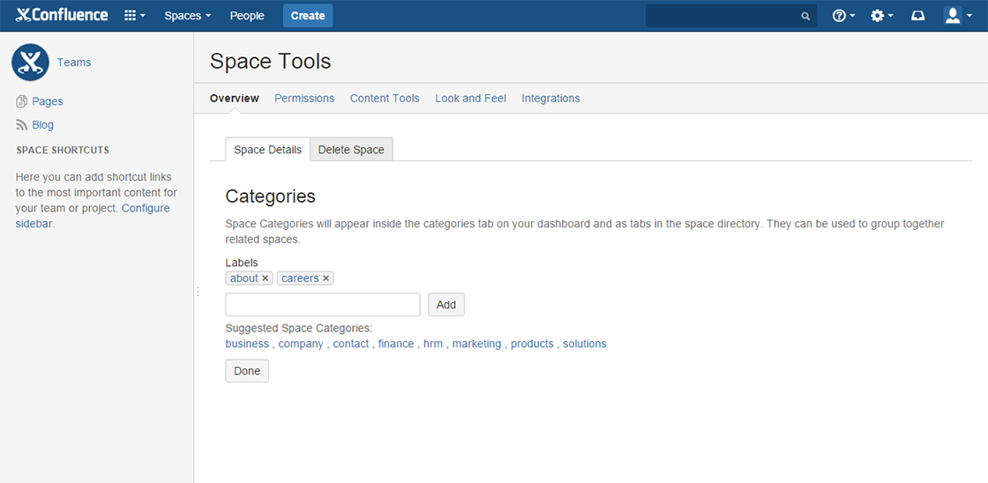Open the Configure sidebar link
988x483 pixels.
click(x=93, y=215)
